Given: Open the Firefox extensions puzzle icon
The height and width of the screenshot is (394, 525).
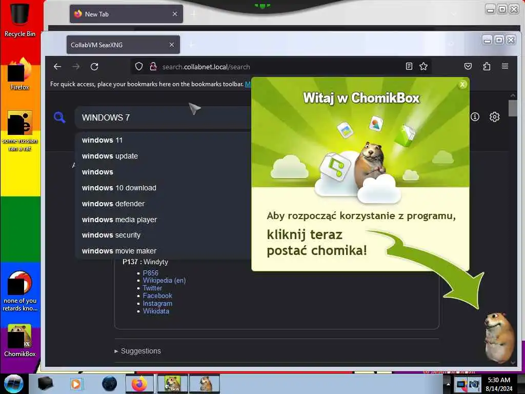Looking at the screenshot, I should tap(487, 66).
